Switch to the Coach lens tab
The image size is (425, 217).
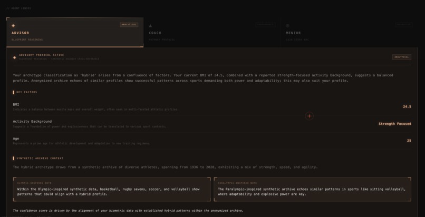212,33
